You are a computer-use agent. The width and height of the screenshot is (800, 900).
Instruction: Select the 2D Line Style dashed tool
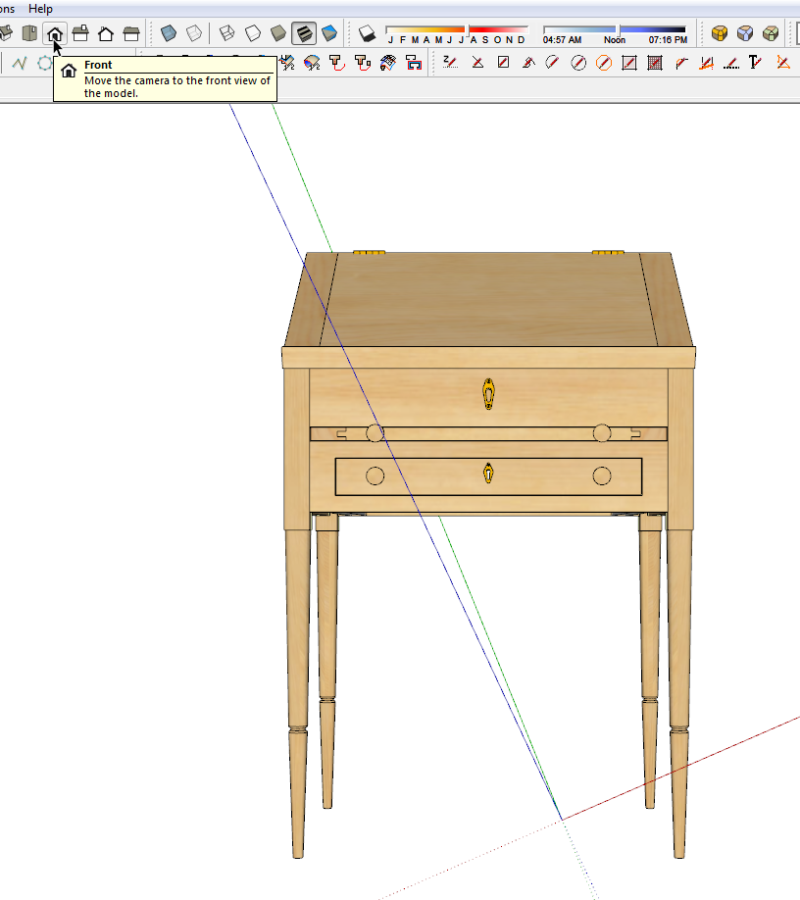pos(731,63)
